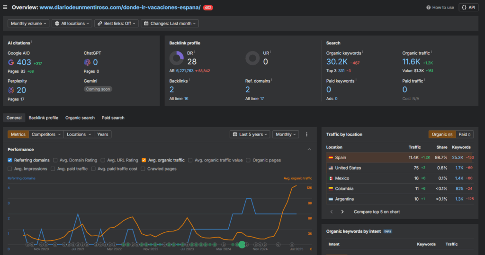Enable the Avg. Domain Rating checkbox
Image resolution: width=485 pixels, height=255 pixels.
point(55,160)
